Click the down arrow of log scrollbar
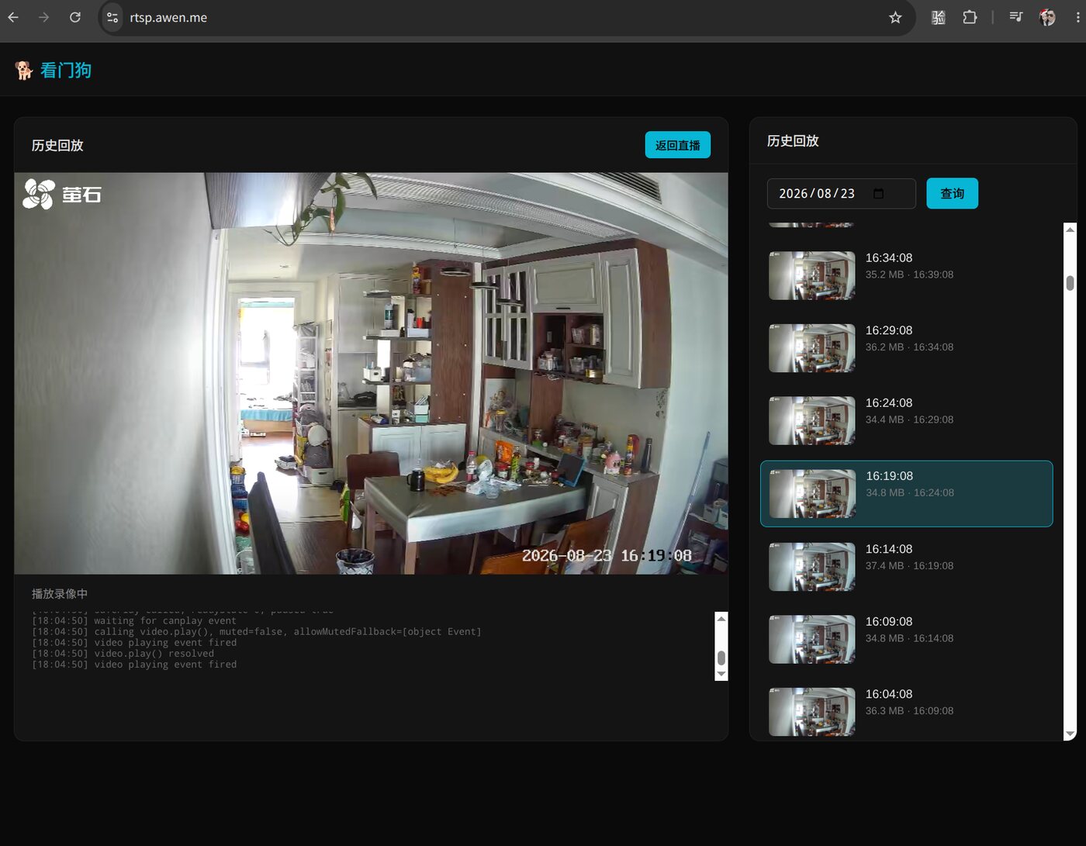Viewport: 1086px width, 846px height. (x=721, y=675)
